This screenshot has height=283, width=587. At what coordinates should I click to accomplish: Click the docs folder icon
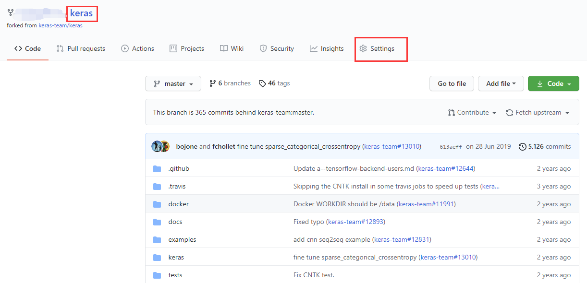[x=157, y=222]
